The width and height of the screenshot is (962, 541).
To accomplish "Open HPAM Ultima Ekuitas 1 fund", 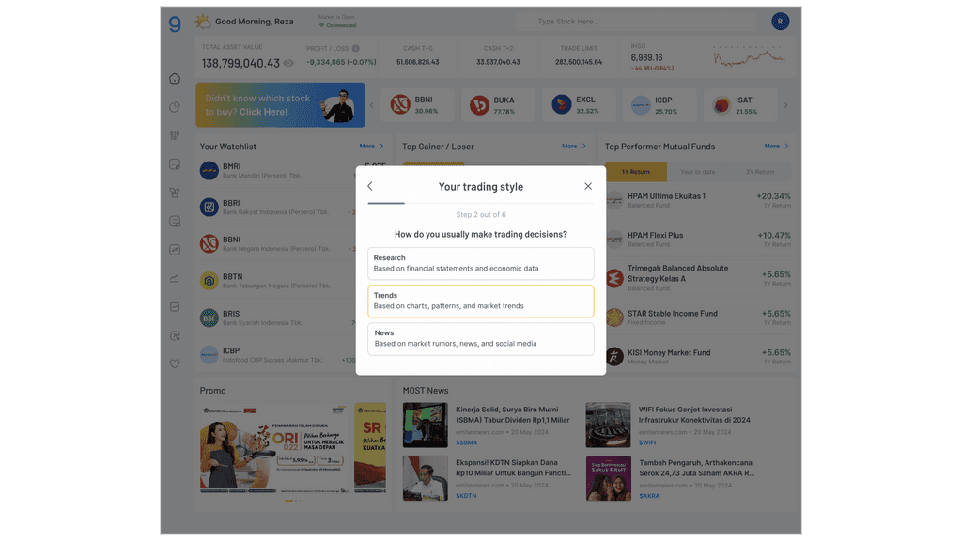I will (698, 201).
